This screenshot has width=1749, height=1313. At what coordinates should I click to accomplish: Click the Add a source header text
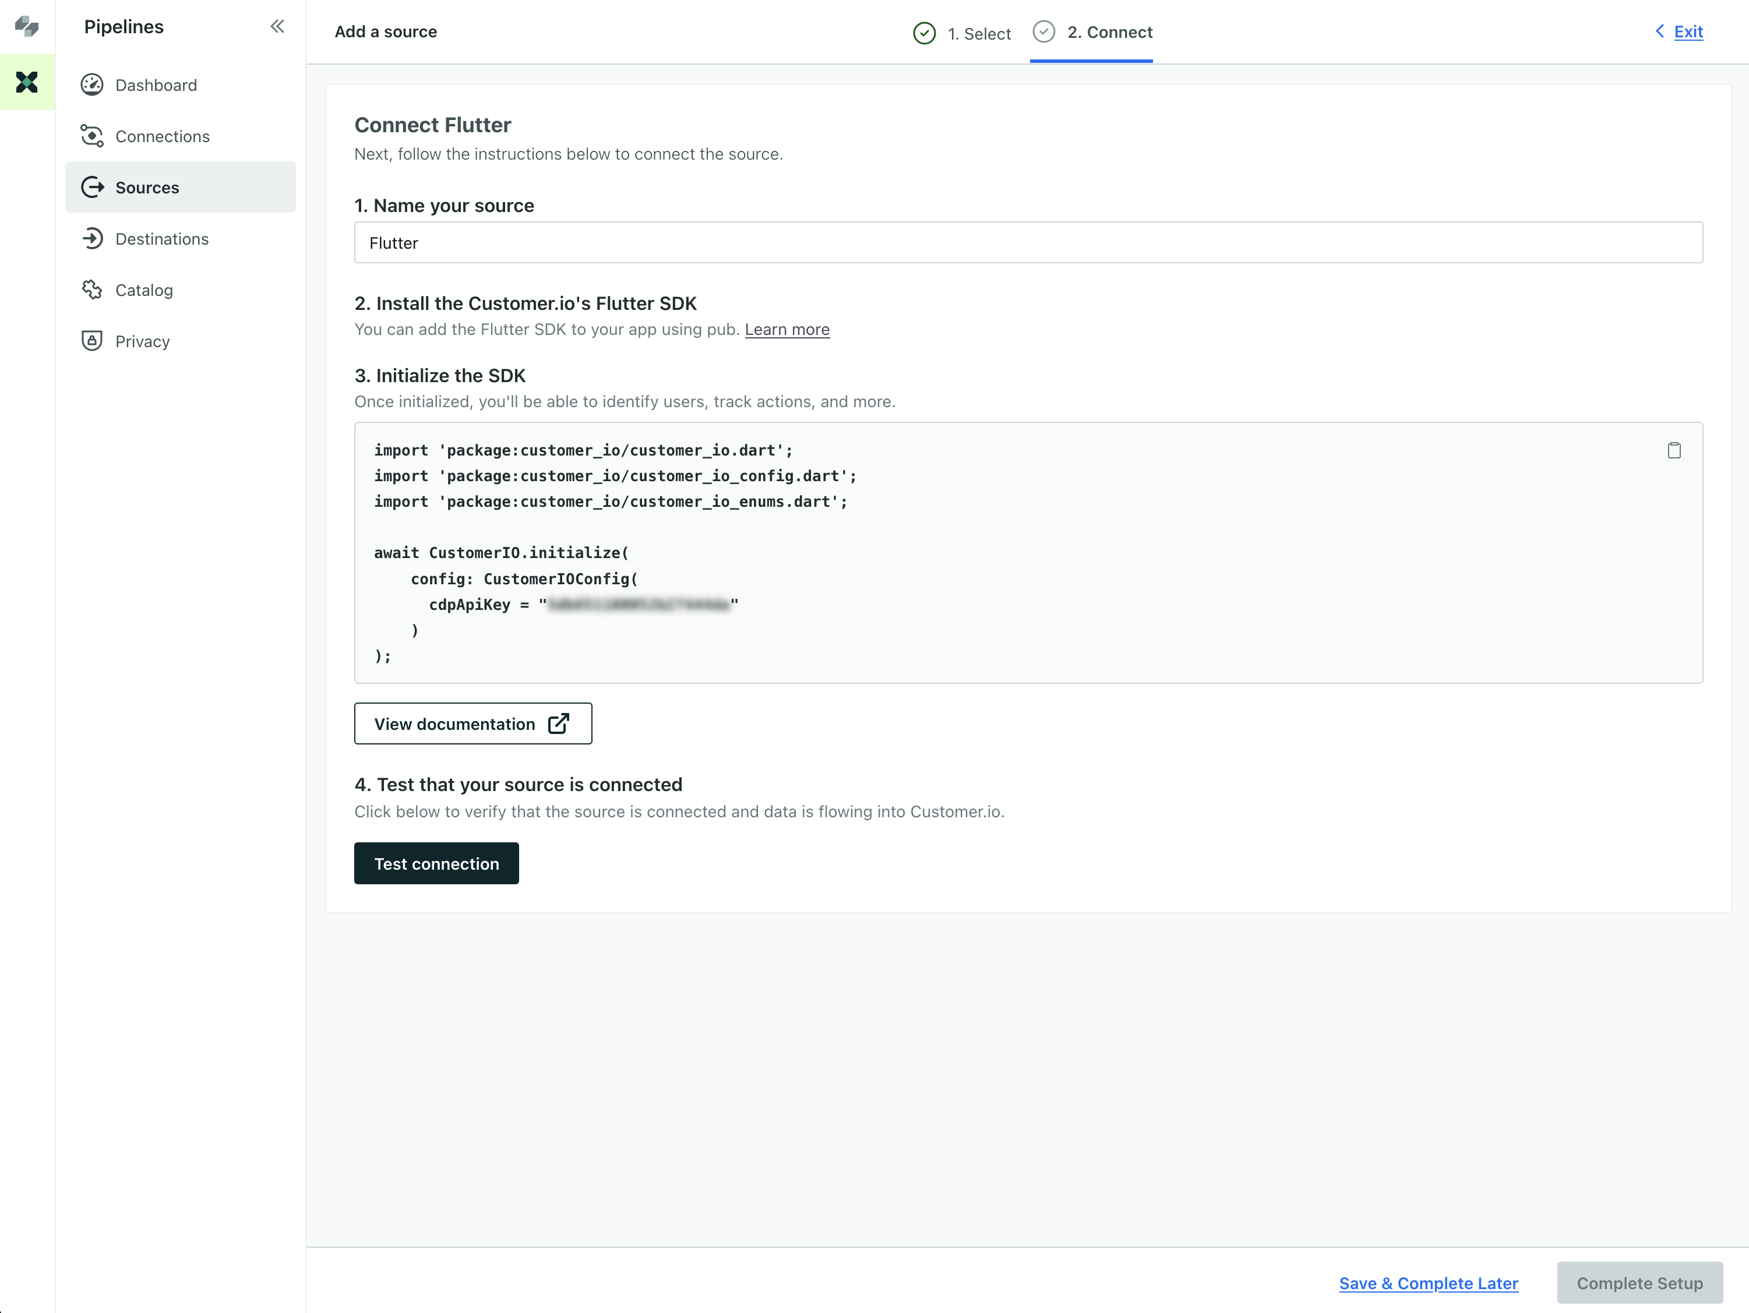pos(385,31)
